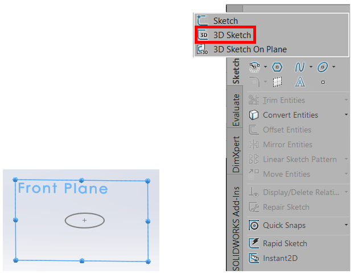Viewport: 354px width, 274px height.
Task: Expand the Spline tool dropdown arrow
Action: (x=311, y=67)
